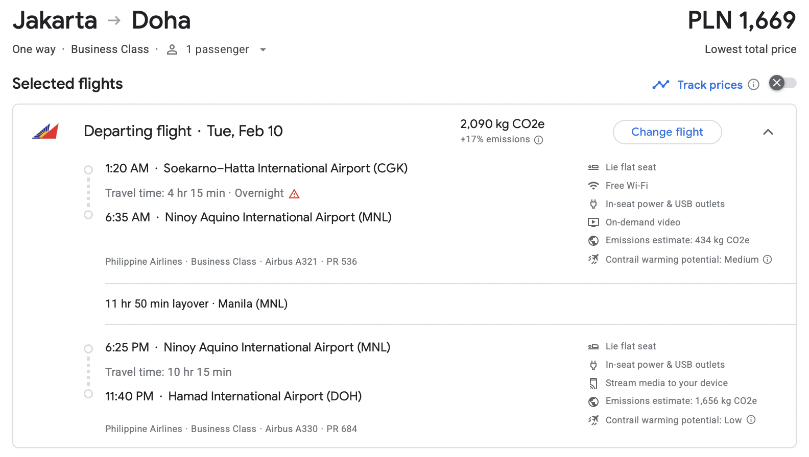Click the Free Wi-Fi icon
This screenshot has height=457, width=809.
(x=593, y=186)
